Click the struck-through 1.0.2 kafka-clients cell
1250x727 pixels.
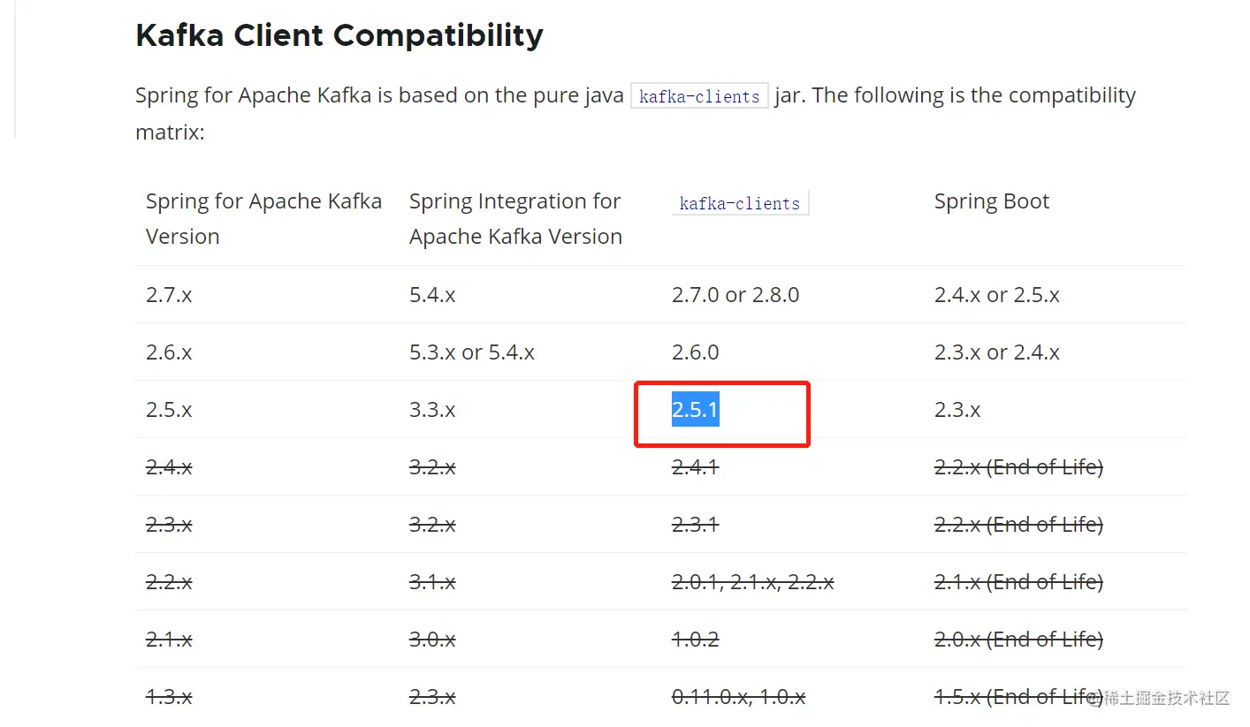click(x=695, y=640)
